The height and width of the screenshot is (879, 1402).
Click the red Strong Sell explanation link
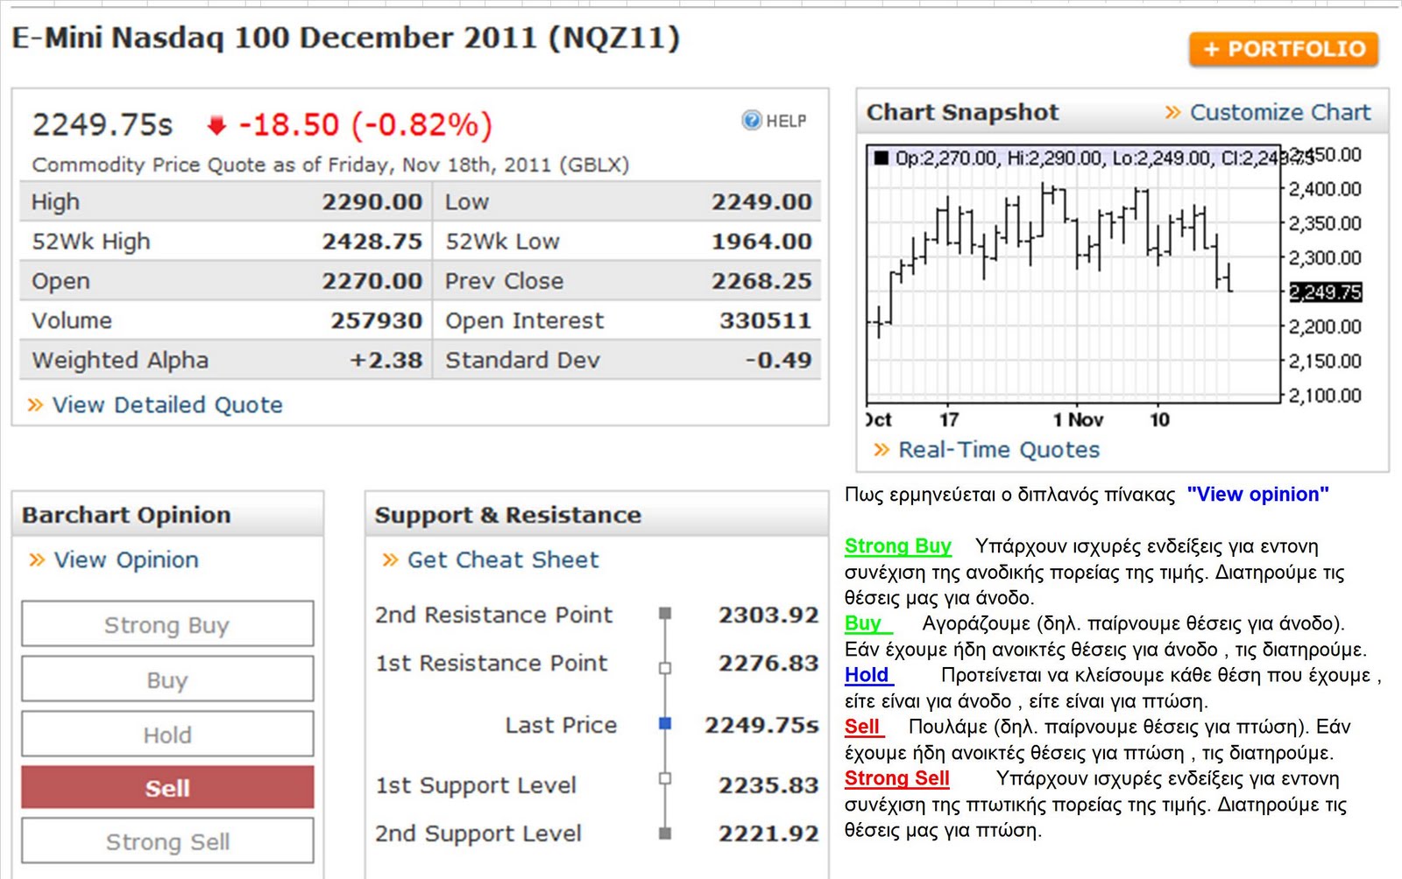(x=897, y=778)
